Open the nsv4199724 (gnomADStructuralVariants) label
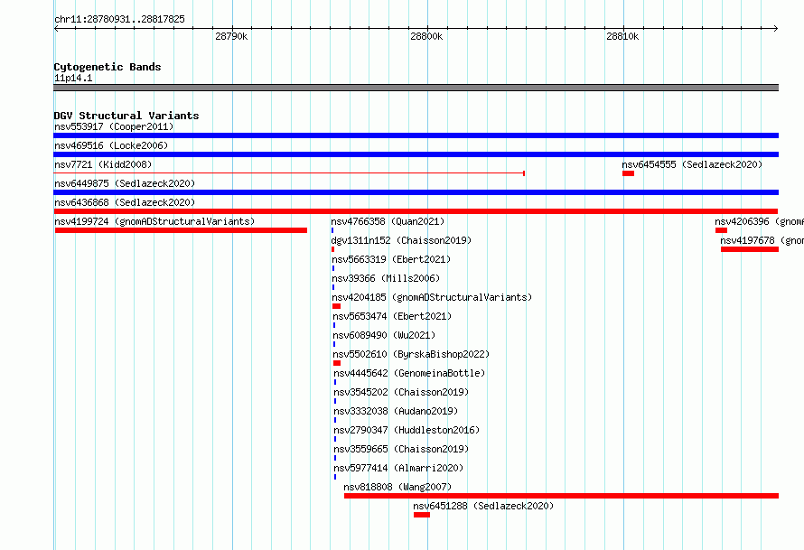The width and height of the screenshot is (804, 550). [154, 221]
